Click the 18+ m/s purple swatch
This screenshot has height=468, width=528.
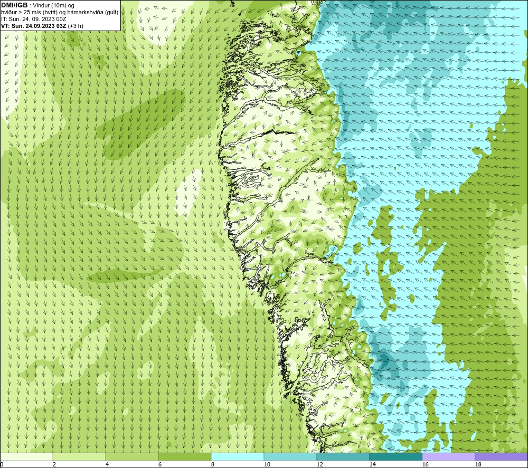(x=502, y=456)
